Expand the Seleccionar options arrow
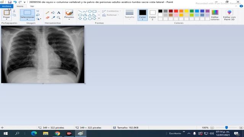Viewport: 244px width, 137px height. click(27, 19)
